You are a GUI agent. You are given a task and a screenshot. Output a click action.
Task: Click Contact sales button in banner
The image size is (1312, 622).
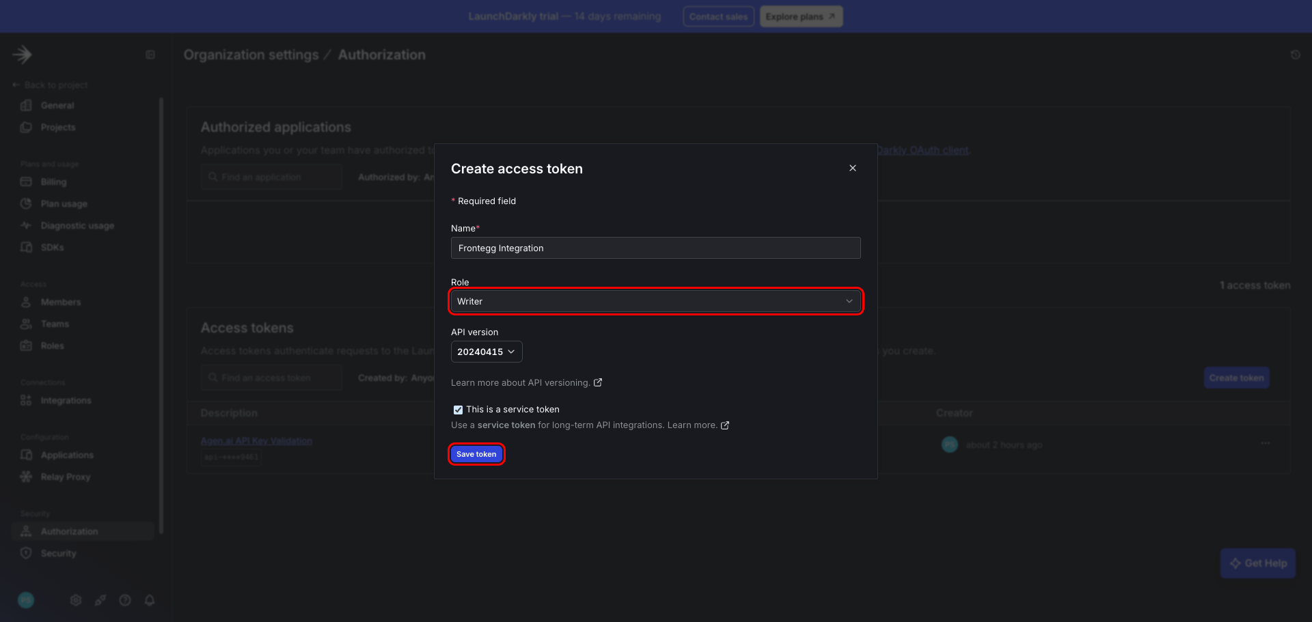click(718, 16)
